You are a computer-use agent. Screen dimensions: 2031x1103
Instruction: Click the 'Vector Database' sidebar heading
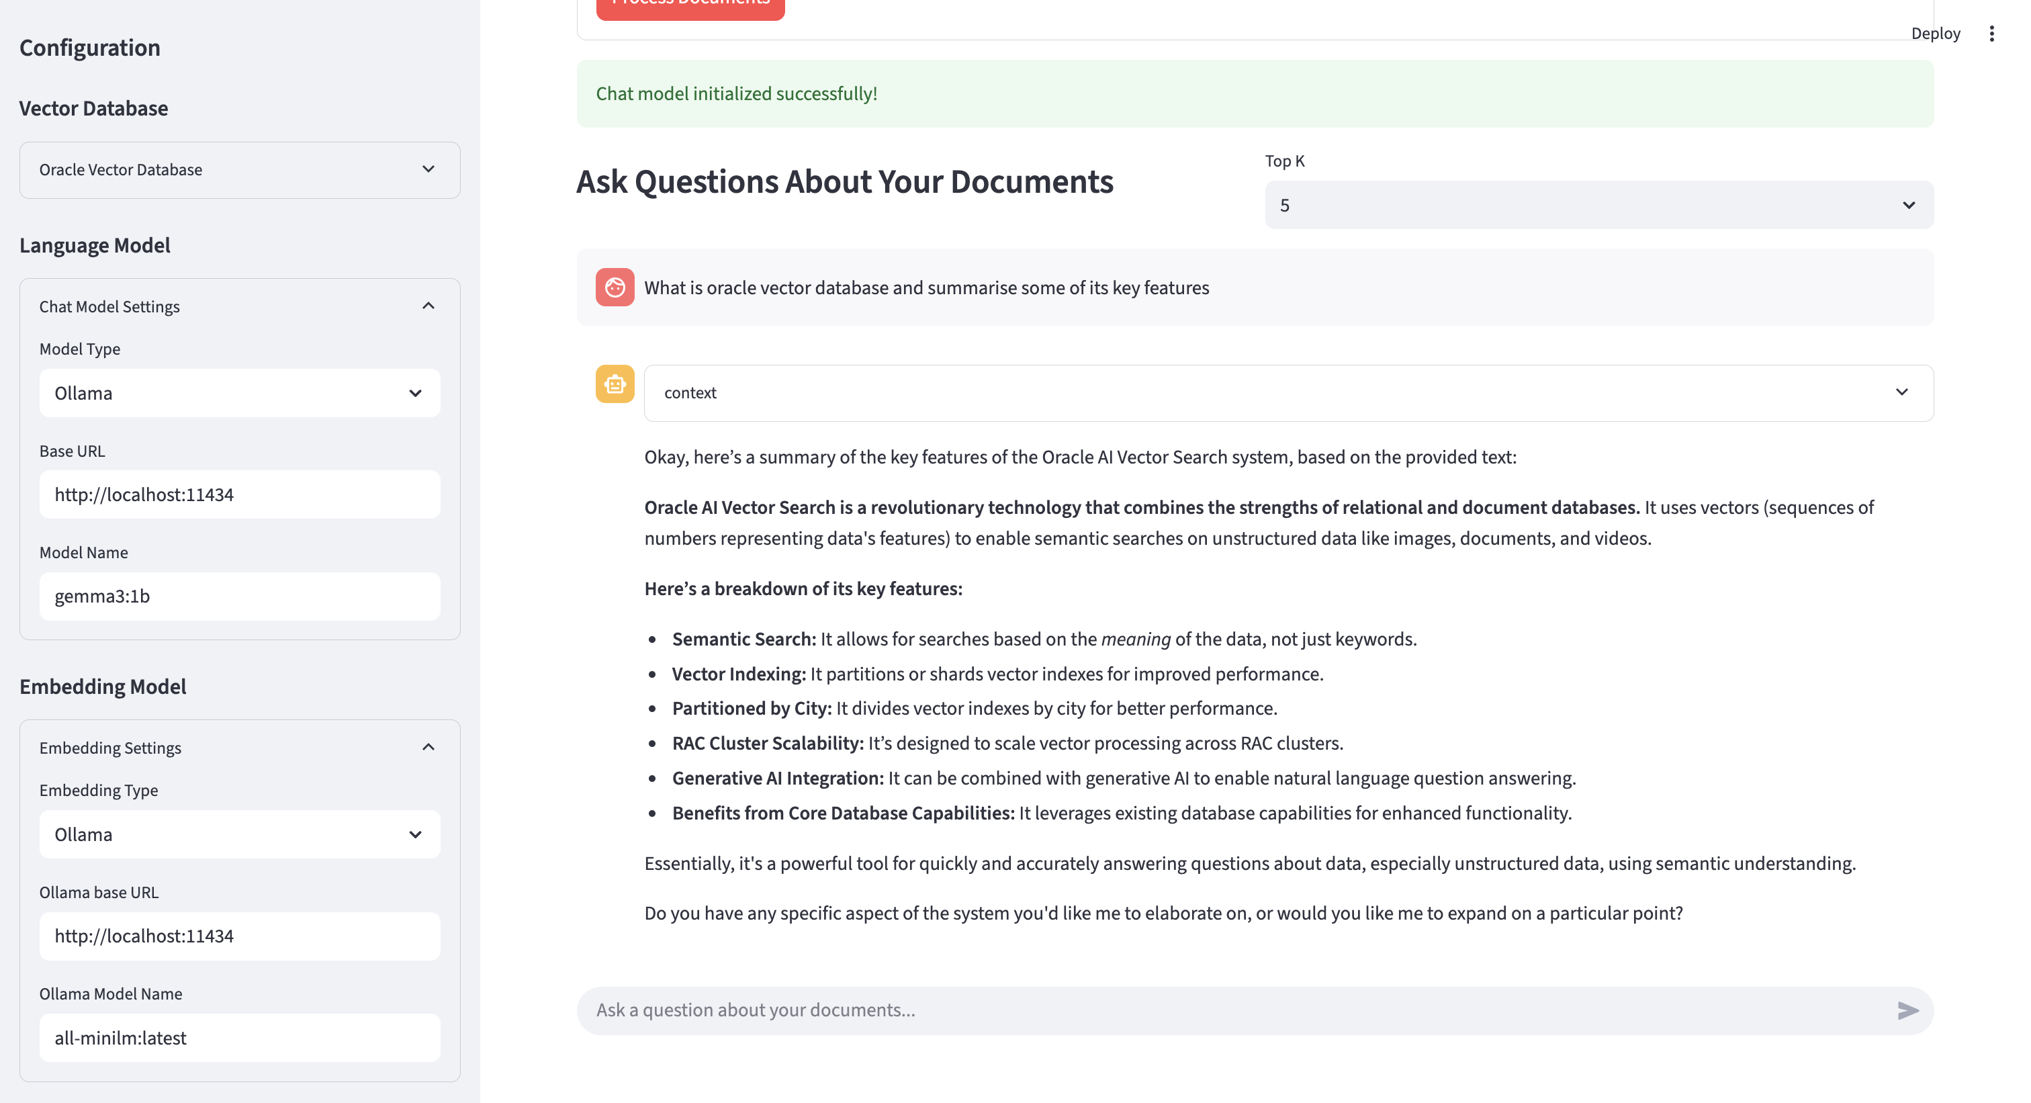(94, 108)
